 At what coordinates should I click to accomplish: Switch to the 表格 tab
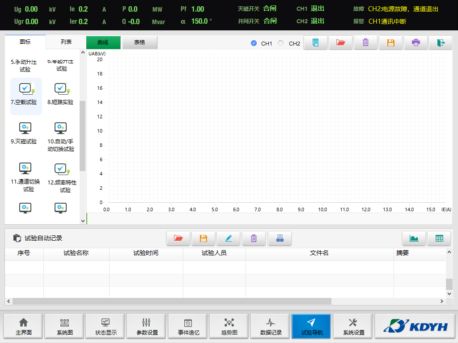140,42
